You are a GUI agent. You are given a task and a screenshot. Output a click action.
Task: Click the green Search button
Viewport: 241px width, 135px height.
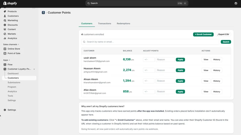[226, 42]
